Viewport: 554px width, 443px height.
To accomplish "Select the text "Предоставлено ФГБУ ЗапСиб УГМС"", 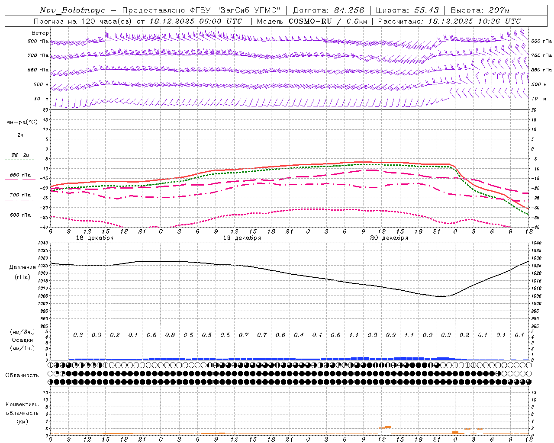I will point(202,10).
